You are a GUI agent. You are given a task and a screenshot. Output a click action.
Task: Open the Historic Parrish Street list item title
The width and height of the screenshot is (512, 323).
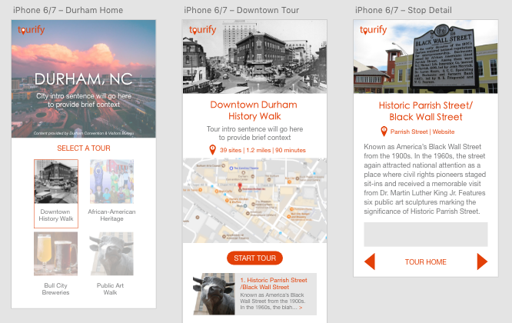(273, 283)
